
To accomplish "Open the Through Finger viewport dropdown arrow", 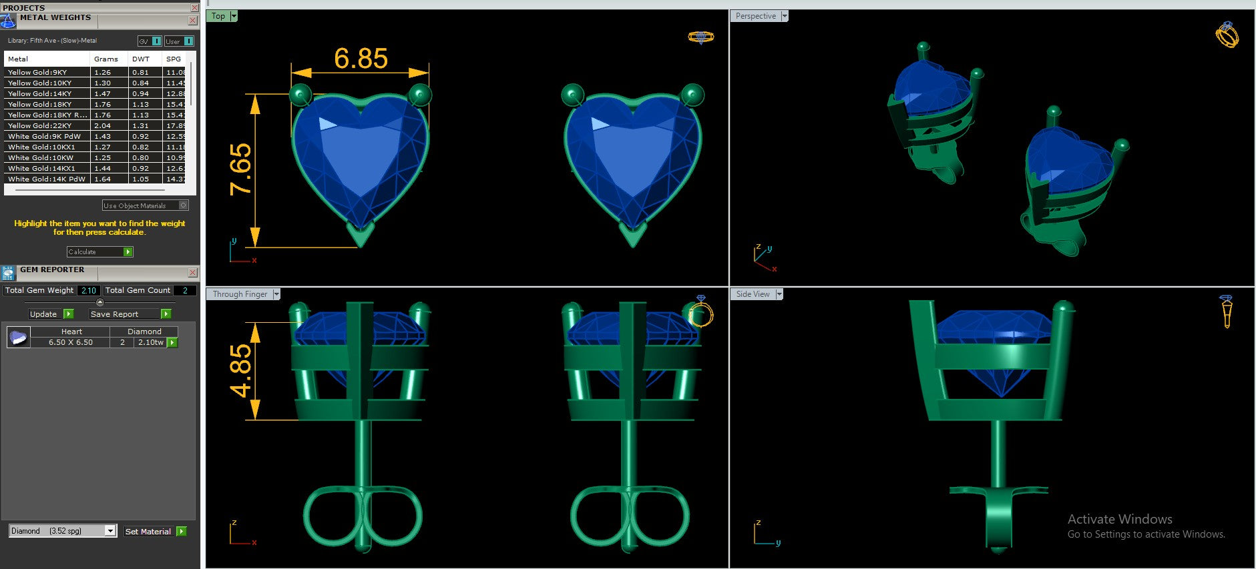I will coord(276,294).
